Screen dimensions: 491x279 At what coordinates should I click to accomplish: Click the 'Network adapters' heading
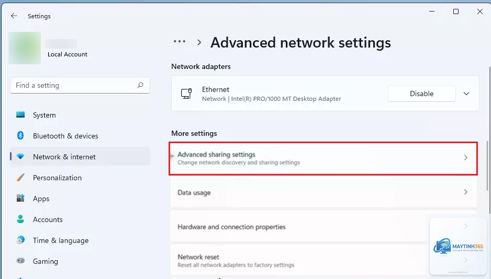200,66
